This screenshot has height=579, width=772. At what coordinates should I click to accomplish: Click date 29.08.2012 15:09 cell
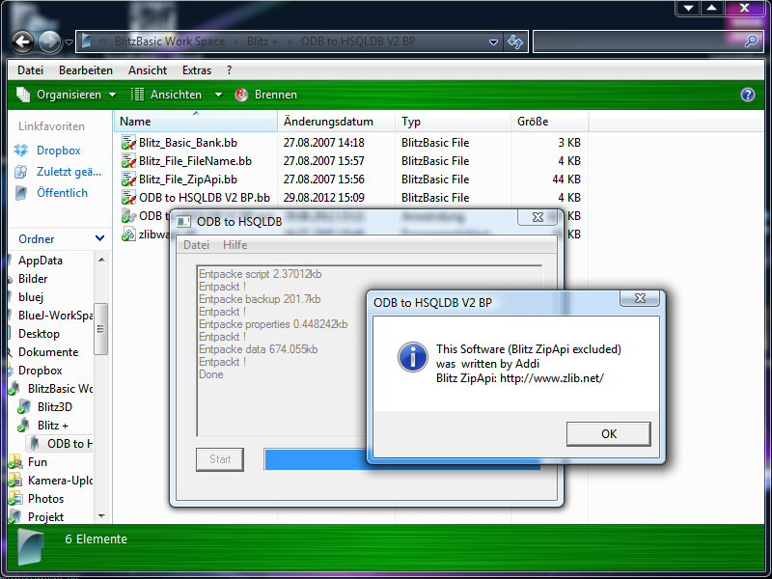tap(323, 198)
